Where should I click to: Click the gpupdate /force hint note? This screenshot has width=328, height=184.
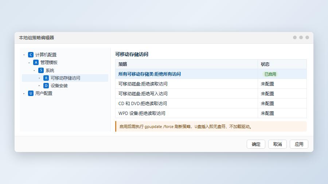coord(211,127)
